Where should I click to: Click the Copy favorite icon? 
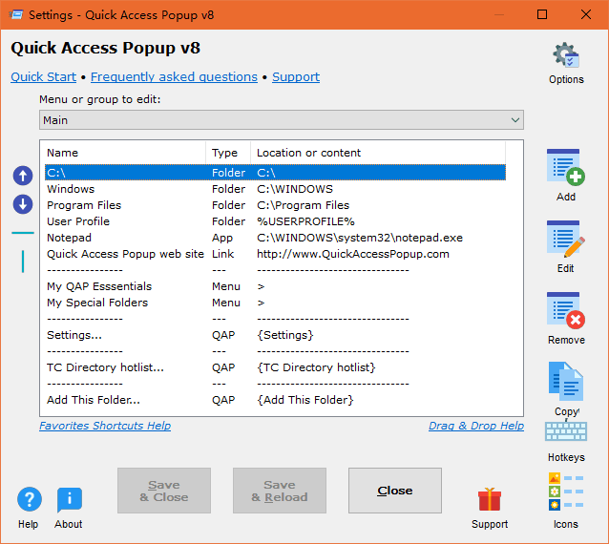[x=566, y=381]
